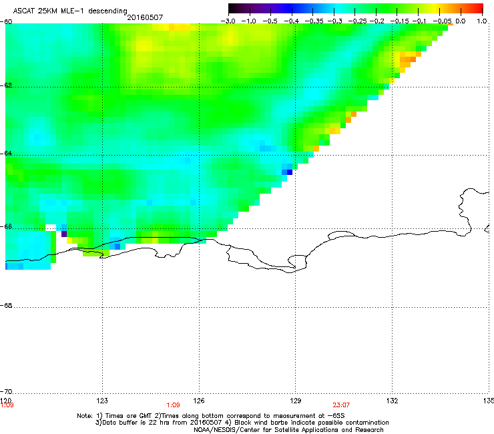
Task: Click the 126 longitude label
Action: coord(199,401)
